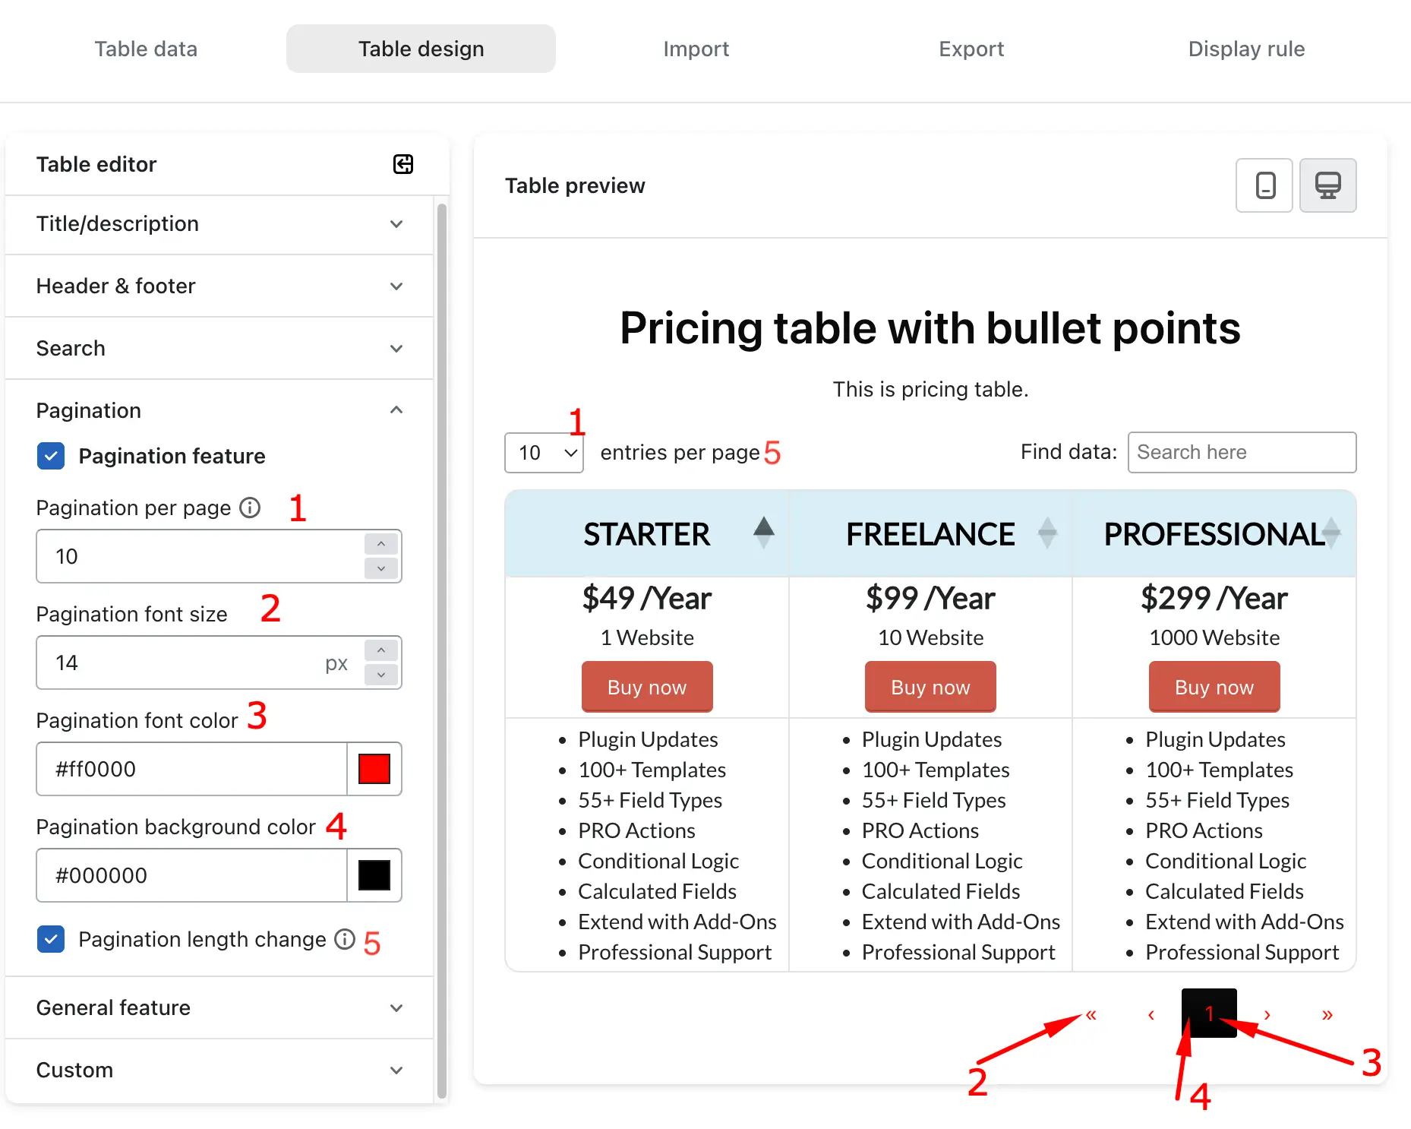Expand the Header & footer section

point(219,286)
